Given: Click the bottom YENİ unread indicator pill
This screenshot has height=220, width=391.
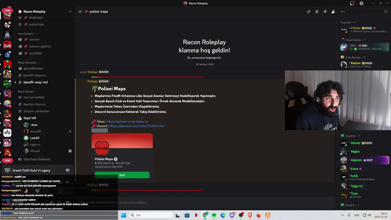Looking at the screenshot, I should [7, 160].
